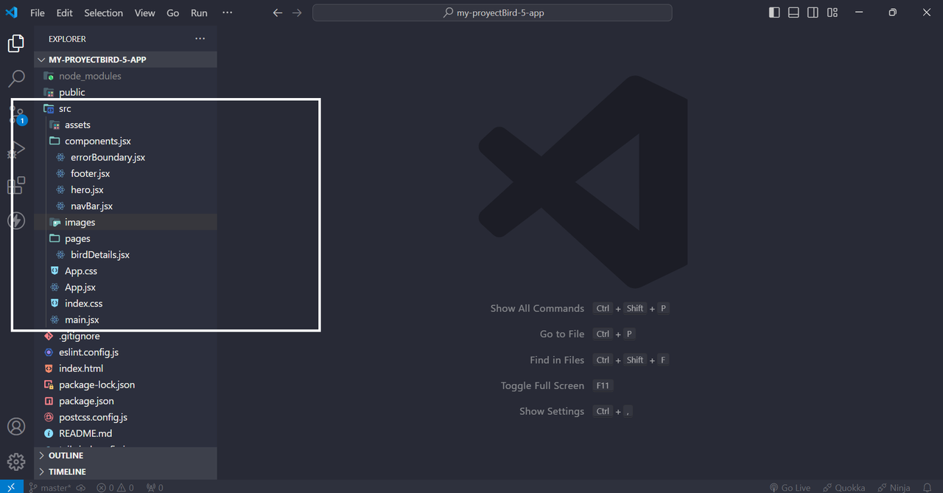Open the Manage gear icon

16,462
